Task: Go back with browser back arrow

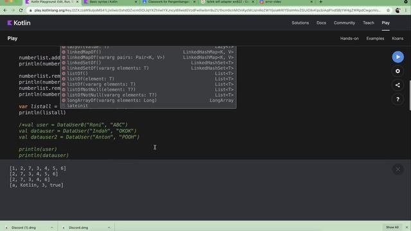Action: click(x=5, y=10)
